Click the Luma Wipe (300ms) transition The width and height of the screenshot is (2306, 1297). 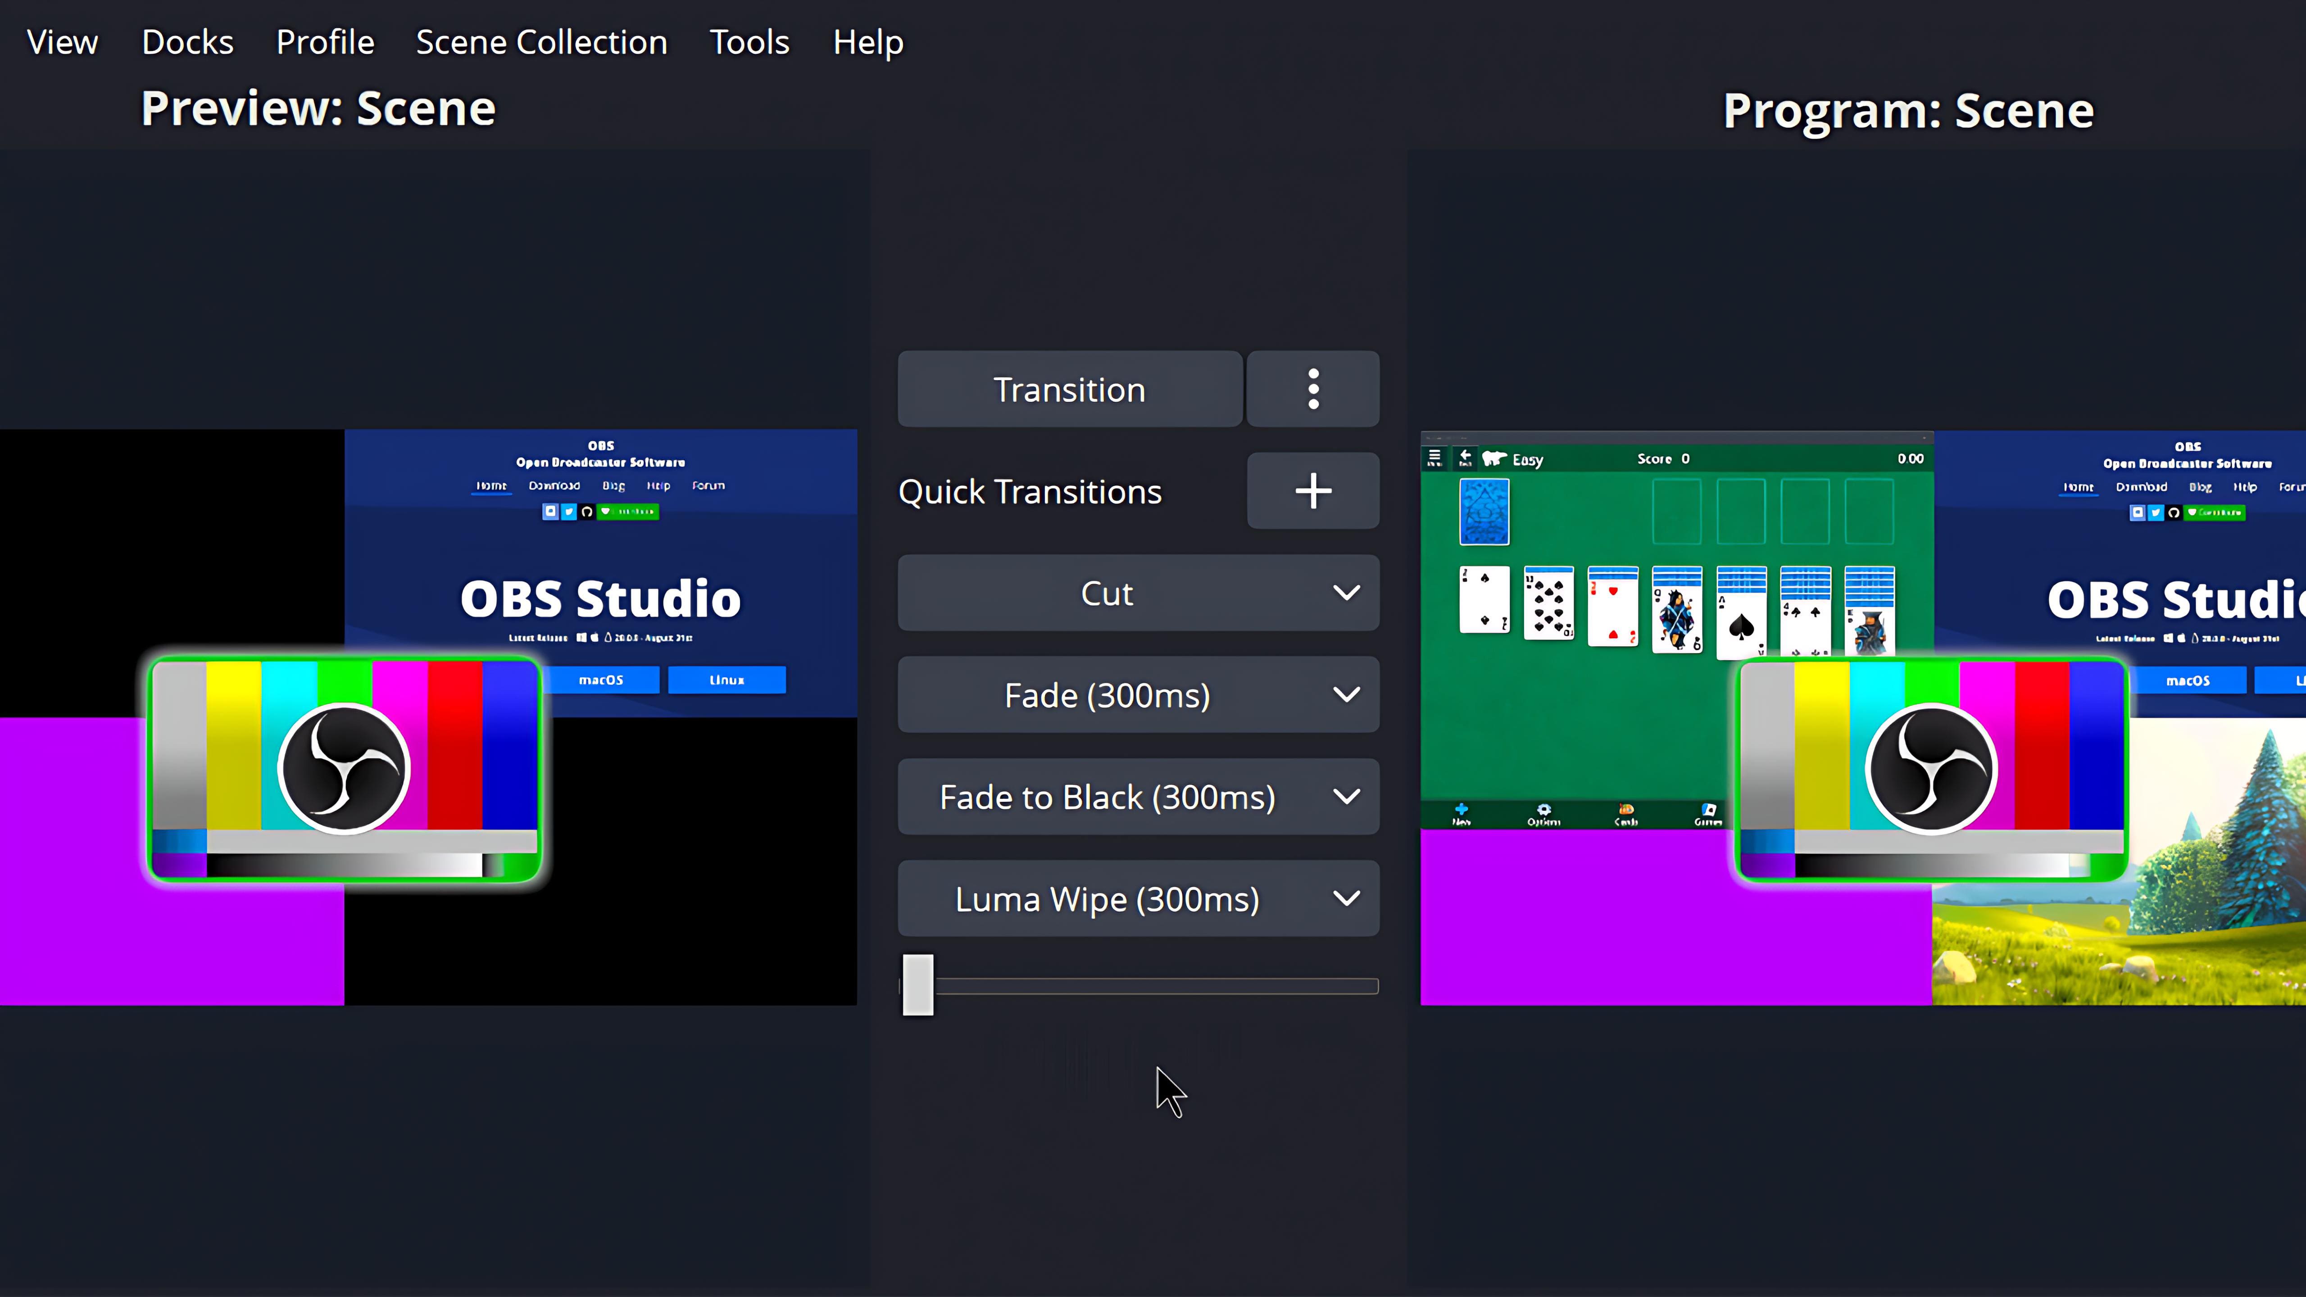coord(1107,900)
